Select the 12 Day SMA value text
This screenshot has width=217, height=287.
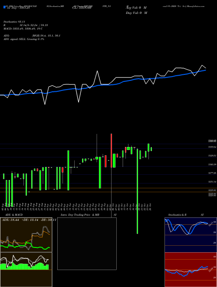(19, 8)
